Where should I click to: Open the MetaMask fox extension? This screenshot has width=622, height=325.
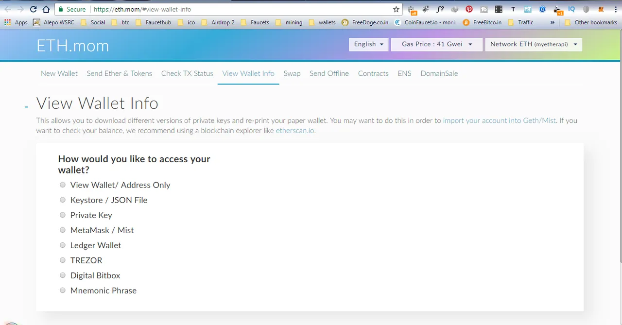click(601, 9)
